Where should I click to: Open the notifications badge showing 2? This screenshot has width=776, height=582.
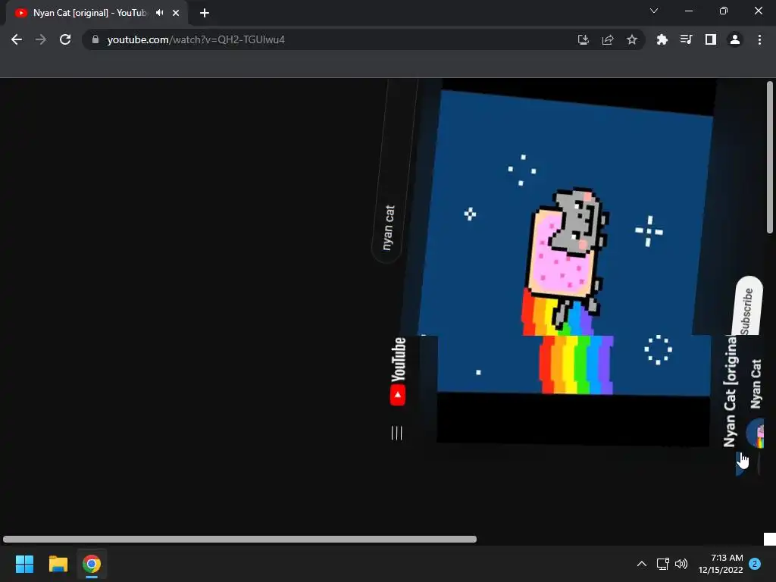[755, 564]
